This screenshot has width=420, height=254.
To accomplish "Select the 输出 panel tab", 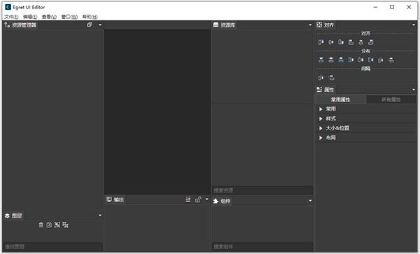I will click(115, 199).
